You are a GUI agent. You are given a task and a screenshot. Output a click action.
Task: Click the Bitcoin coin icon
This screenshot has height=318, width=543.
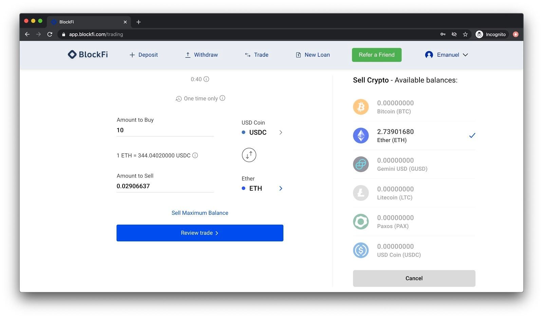point(361,107)
